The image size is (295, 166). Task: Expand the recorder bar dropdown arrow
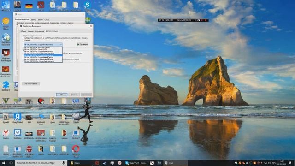click(195, 20)
